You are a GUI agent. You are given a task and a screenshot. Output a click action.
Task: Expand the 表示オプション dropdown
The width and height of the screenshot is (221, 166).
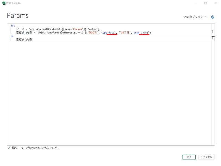coord(195,17)
